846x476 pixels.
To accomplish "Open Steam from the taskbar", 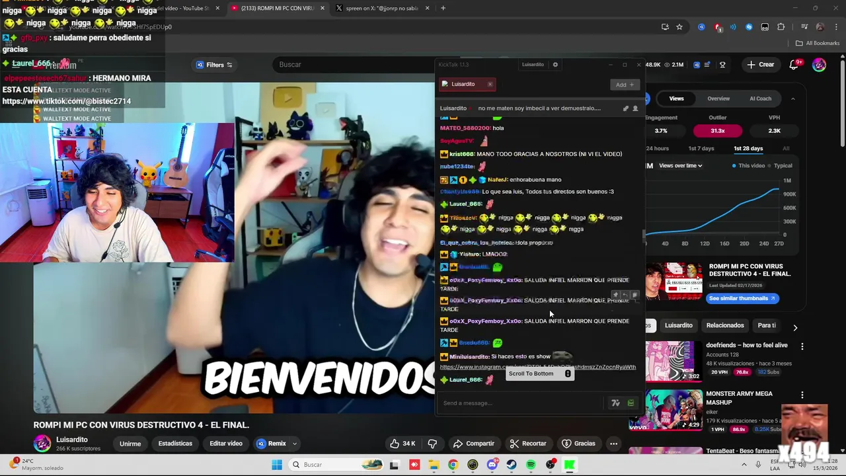I will (512, 465).
